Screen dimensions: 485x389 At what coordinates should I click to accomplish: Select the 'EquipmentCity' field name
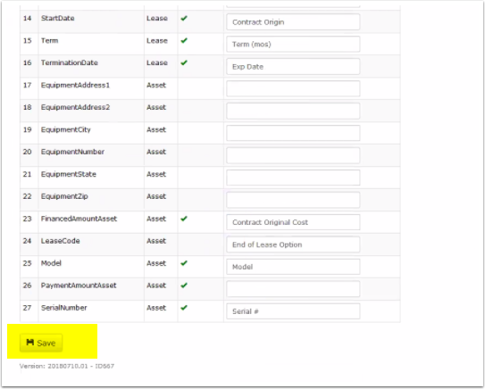pyautogui.click(x=65, y=129)
